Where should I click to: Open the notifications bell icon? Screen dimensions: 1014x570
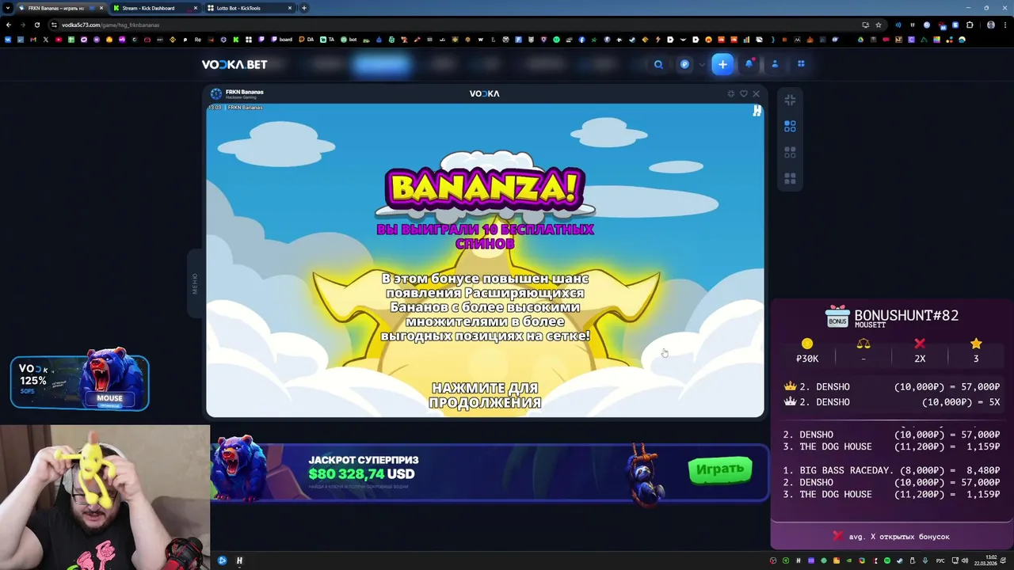tap(749, 64)
